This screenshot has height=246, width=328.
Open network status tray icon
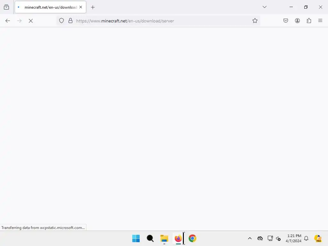point(270,238)
